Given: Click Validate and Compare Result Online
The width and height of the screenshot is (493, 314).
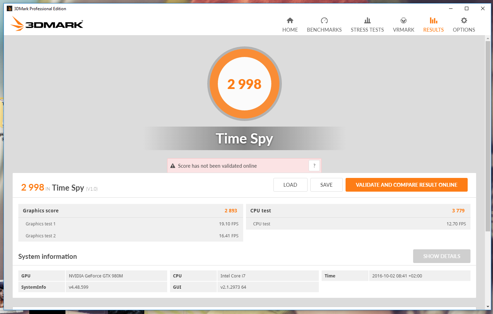Looking at the screenshot, I should point(406,185).
